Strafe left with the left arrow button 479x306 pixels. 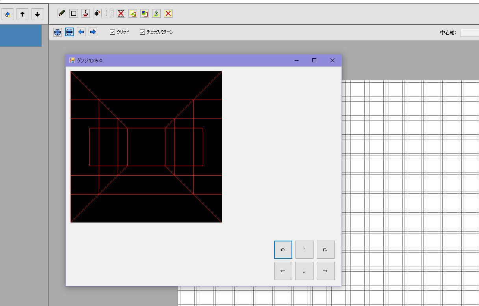pyautogui.click(x=283, y=271)
